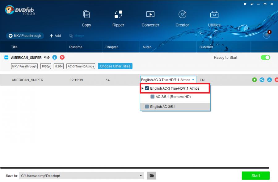Click the Runtime column header
278x182 pixels.
(x=76, y=47)
